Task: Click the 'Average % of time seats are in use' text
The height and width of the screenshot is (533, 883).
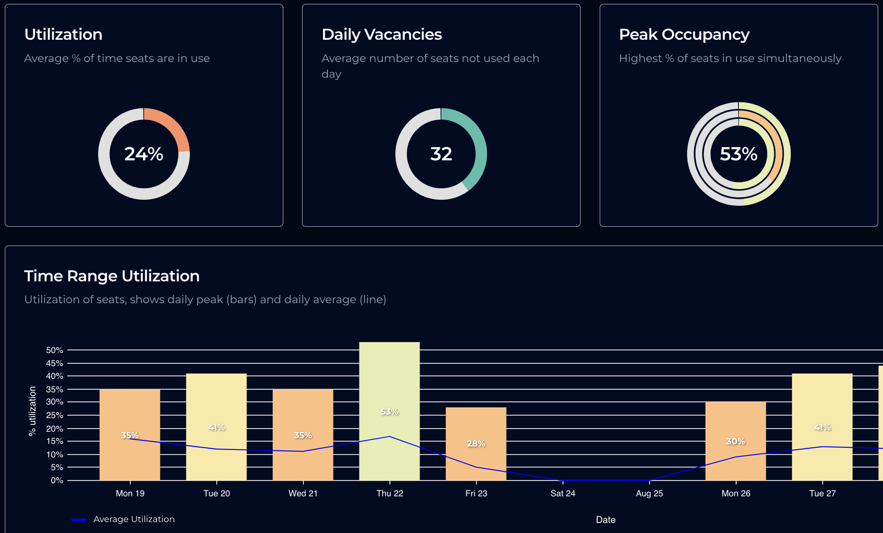Action: tap(117, 58)
